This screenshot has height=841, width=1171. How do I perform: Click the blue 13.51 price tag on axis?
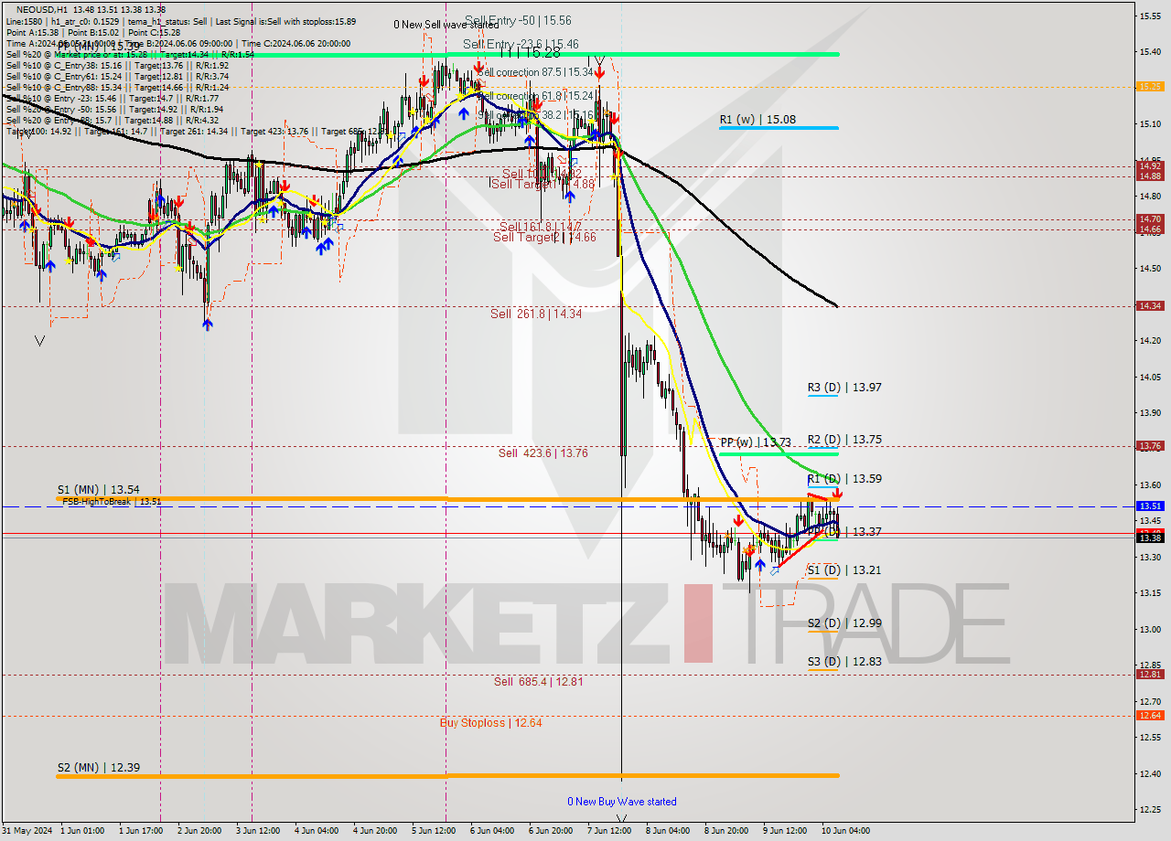(1149, 506)
